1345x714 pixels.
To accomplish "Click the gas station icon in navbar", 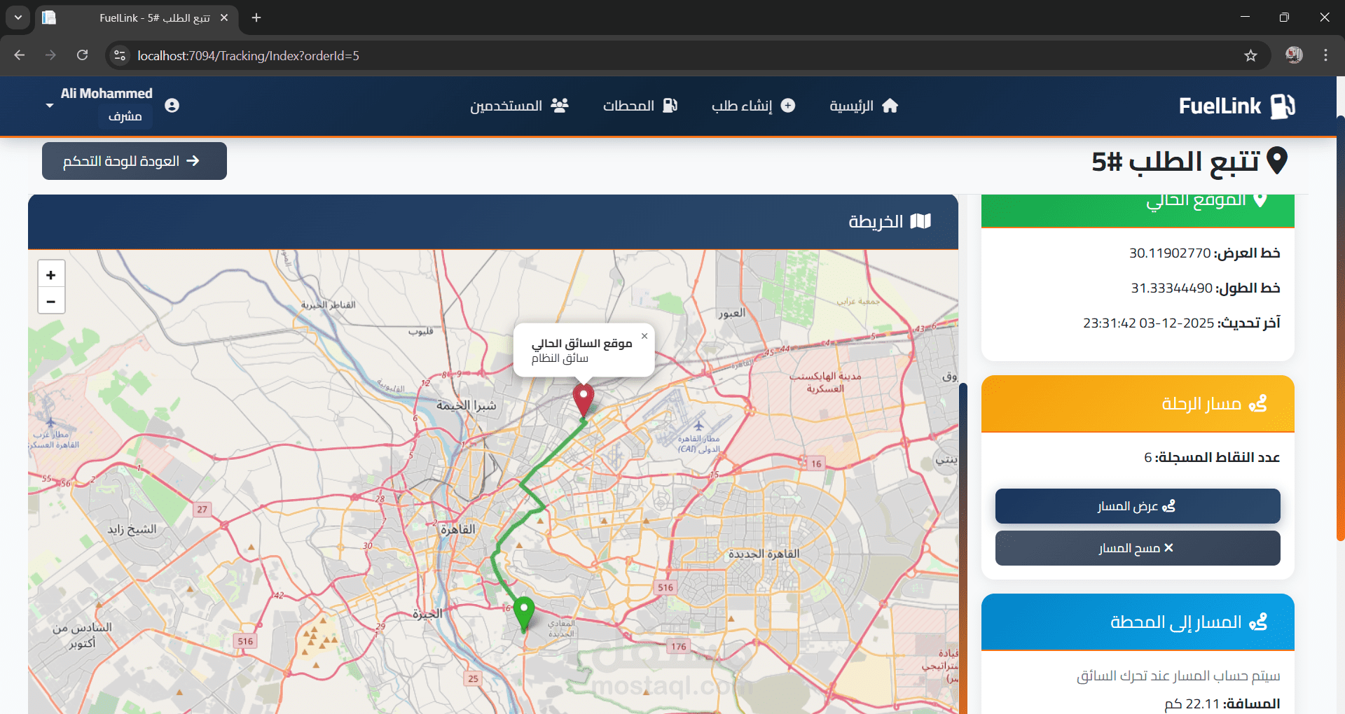I will [x=670, y=106].
